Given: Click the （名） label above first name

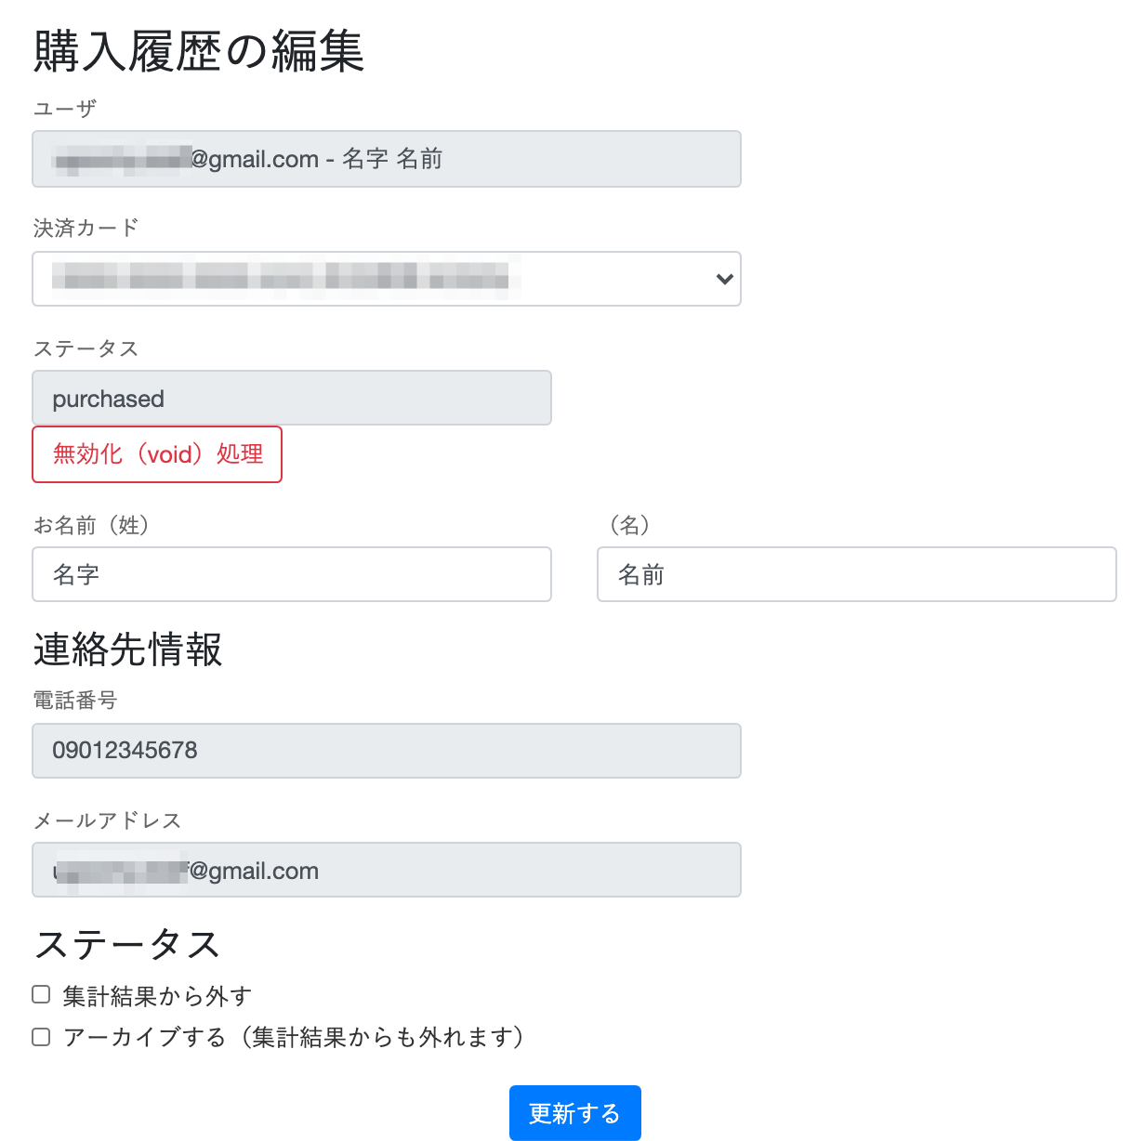Looking at the screenshot, I should point(629,525).
